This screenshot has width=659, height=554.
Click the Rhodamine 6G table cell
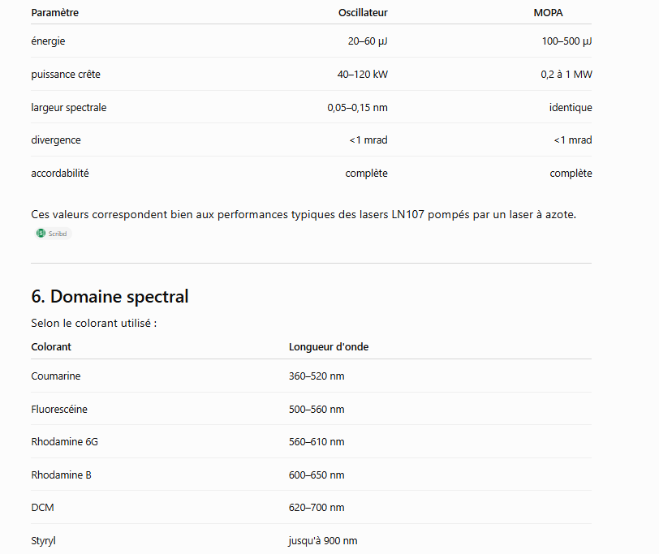point(65,442)
